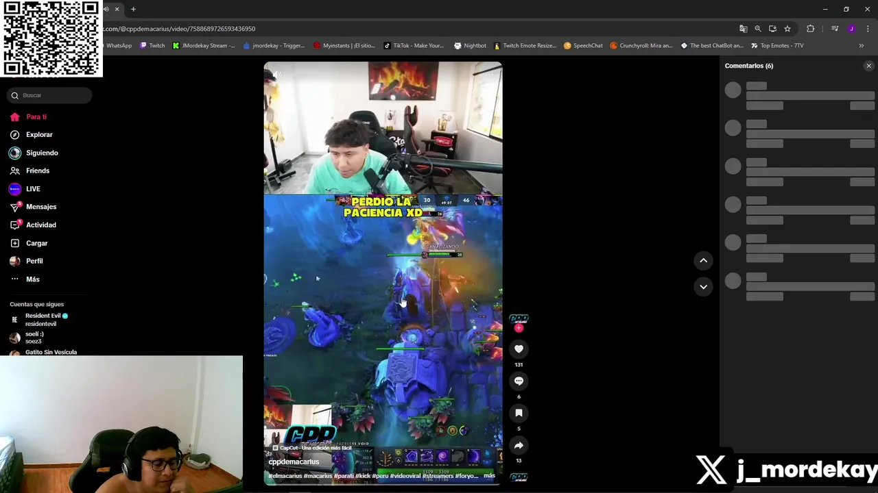
Task: Open the TikTok - Make Your bookmark
Action: (414, 46)
